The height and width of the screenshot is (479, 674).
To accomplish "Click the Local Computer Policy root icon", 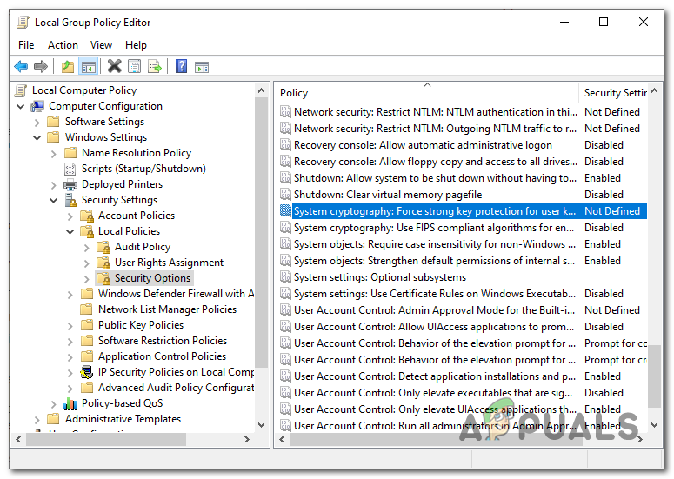I will coord(21,90).
